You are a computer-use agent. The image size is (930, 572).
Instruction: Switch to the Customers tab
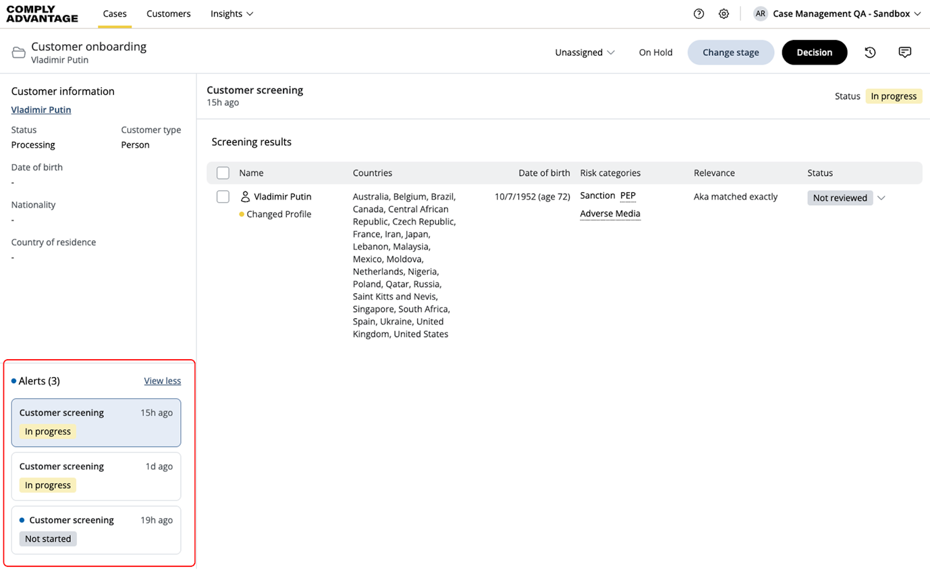[169, 14]
